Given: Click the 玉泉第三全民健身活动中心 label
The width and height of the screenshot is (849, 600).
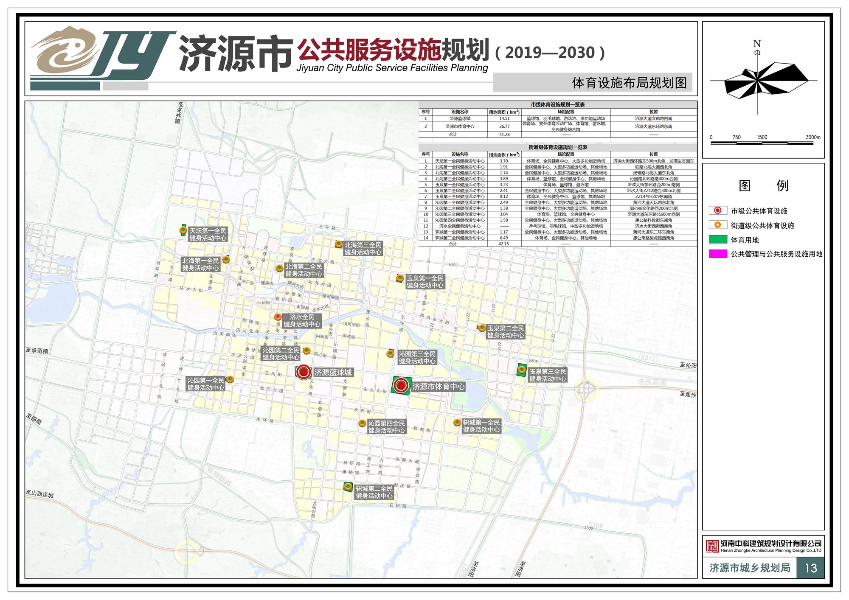Looking at the screenshot, I should pos(547,375).
